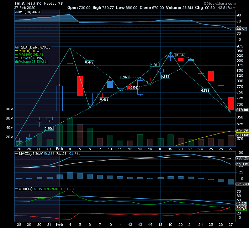Click the Chg -99.80 (-12.81%) value
249x228 pixels.
tap(213, 7)
